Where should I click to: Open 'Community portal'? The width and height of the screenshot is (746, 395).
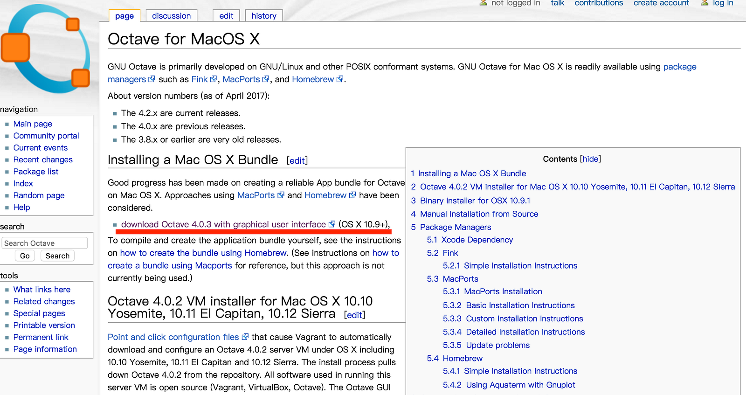click(46, 136)
